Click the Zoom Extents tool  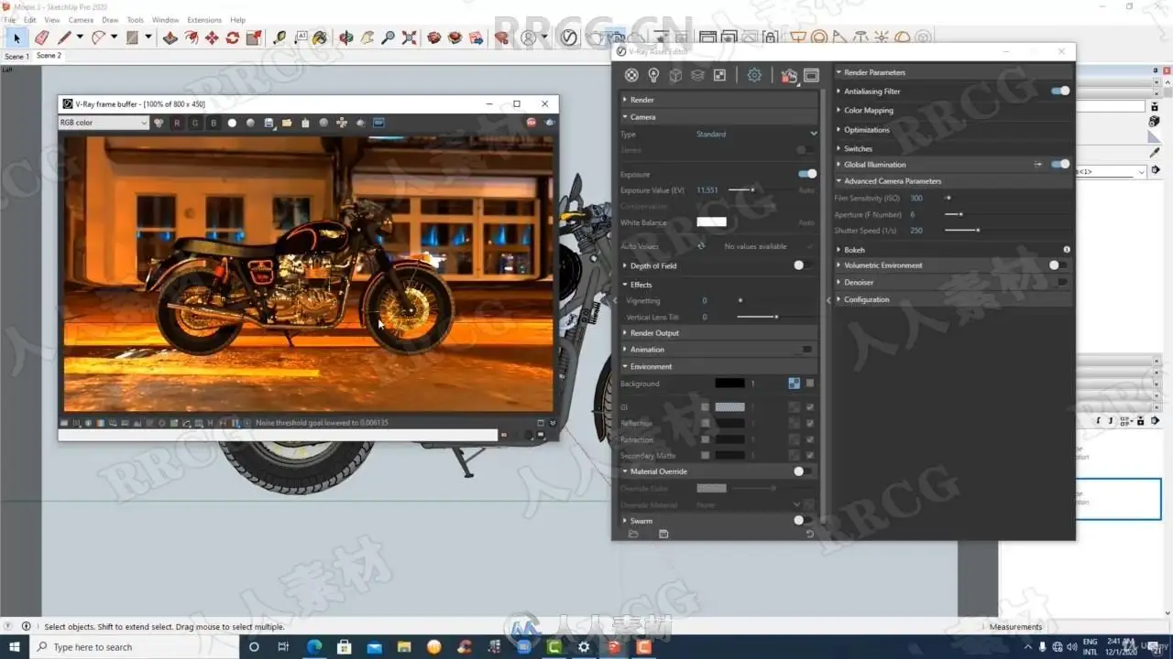pos(410,38)
